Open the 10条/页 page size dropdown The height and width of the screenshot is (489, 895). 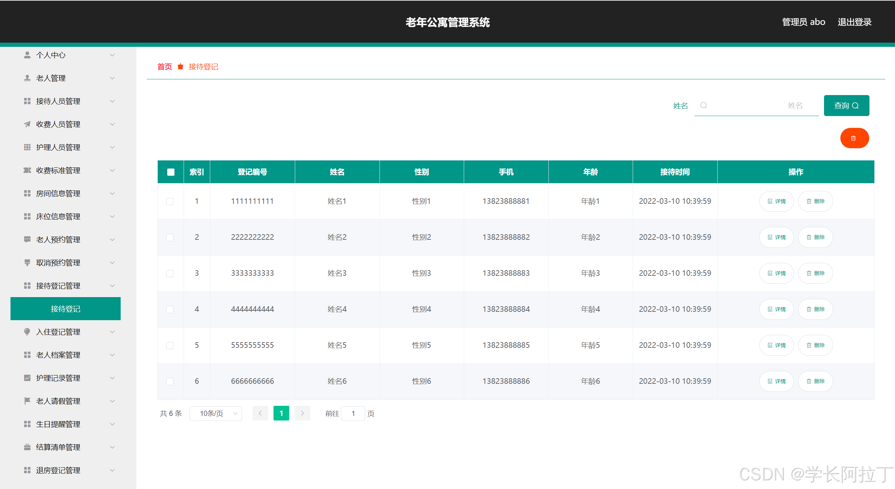point(216,414)
